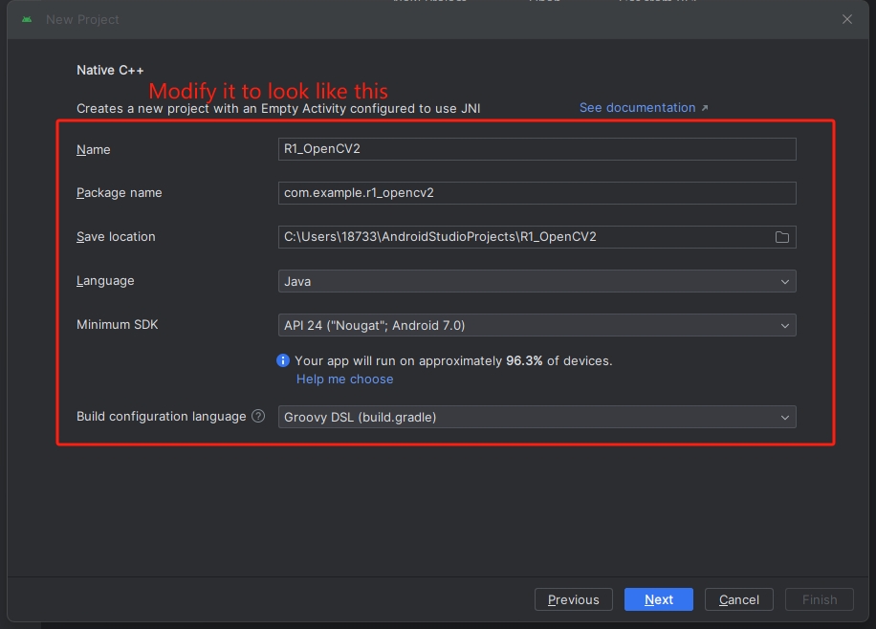Click the Name input field

[537, 149]
